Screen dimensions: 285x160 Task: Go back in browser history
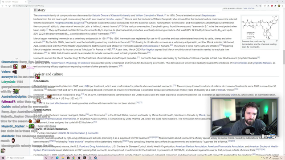pos(2,6)
